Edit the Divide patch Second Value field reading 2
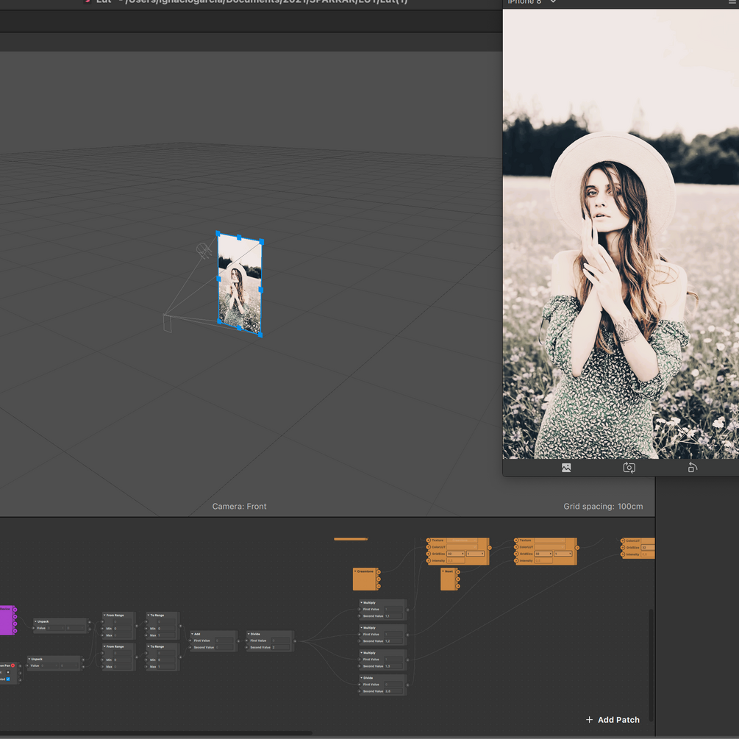The height and width of the screenshot is (739, 739). [x=281, y=647]
